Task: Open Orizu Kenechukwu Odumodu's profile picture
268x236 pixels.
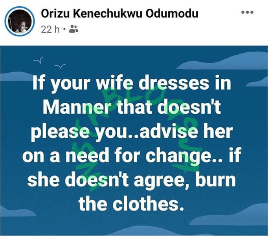Action: click(20, 21)
